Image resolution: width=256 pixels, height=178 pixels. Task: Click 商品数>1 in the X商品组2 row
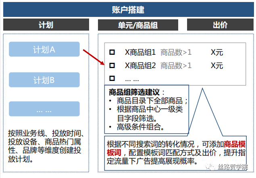point(176,66)
